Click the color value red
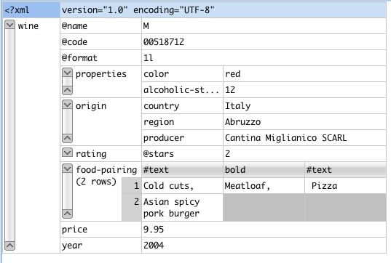 (x=305, y=74)
